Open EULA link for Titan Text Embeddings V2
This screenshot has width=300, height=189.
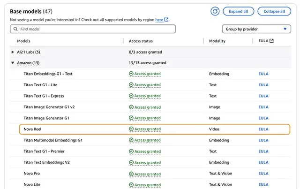[x=263, y=162]
